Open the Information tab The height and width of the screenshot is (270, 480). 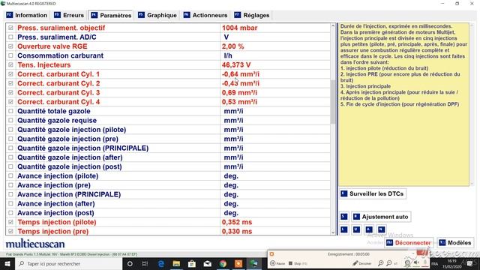27,15
